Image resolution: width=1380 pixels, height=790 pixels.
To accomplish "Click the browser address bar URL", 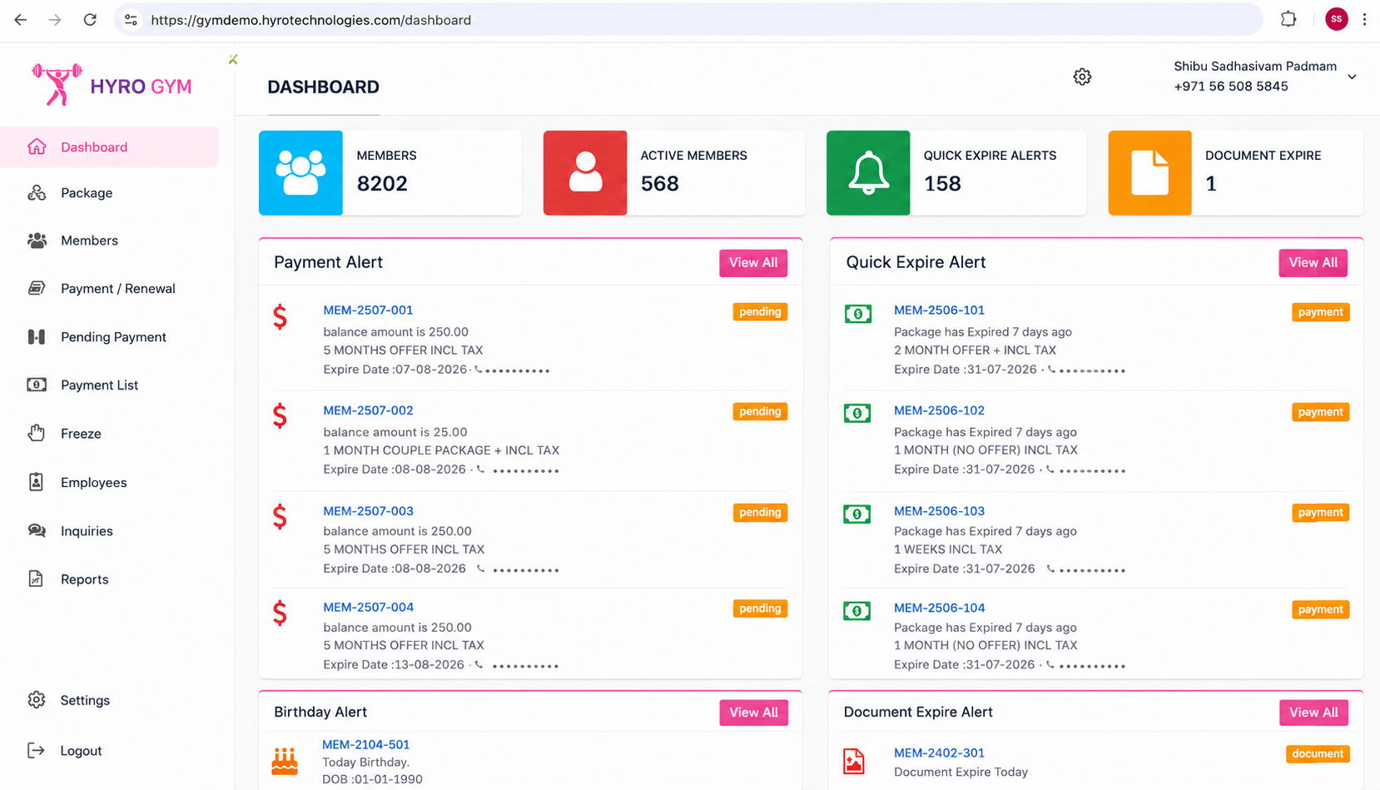I will [310, 20].
